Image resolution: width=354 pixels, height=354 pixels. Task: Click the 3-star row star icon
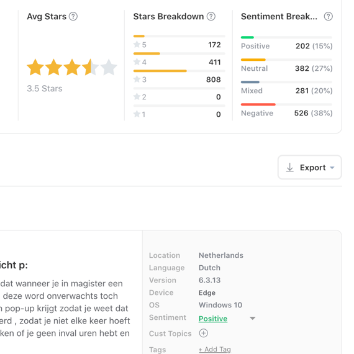tap(137, 79)
